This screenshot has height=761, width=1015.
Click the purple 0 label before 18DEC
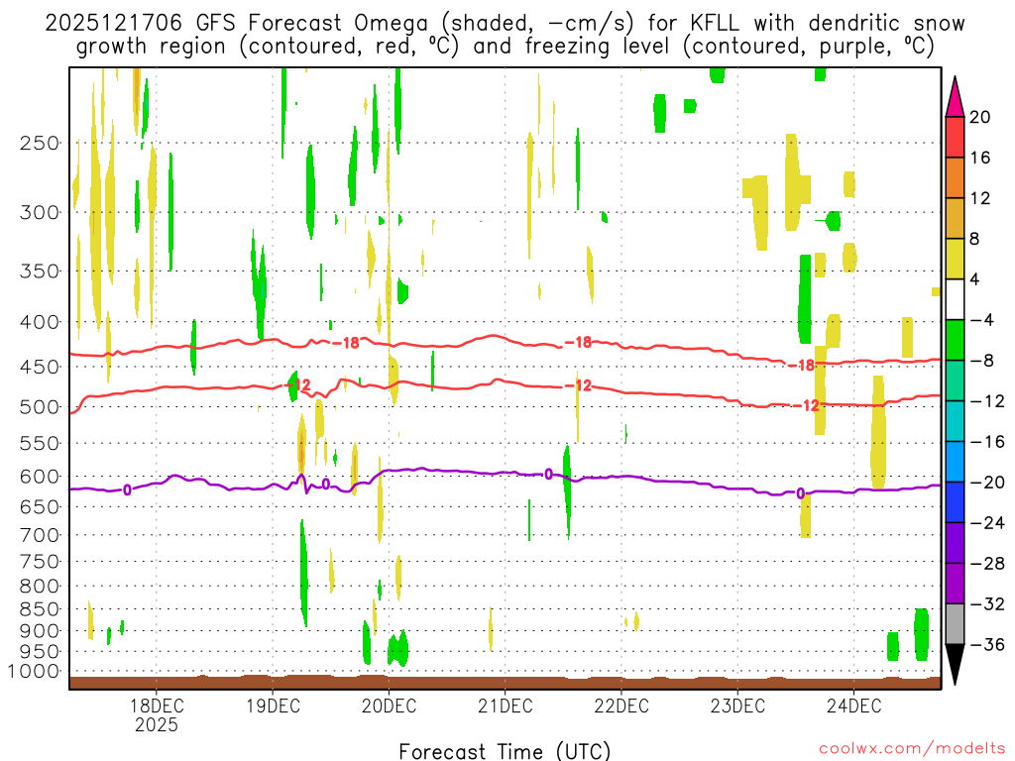pos(127,490)
